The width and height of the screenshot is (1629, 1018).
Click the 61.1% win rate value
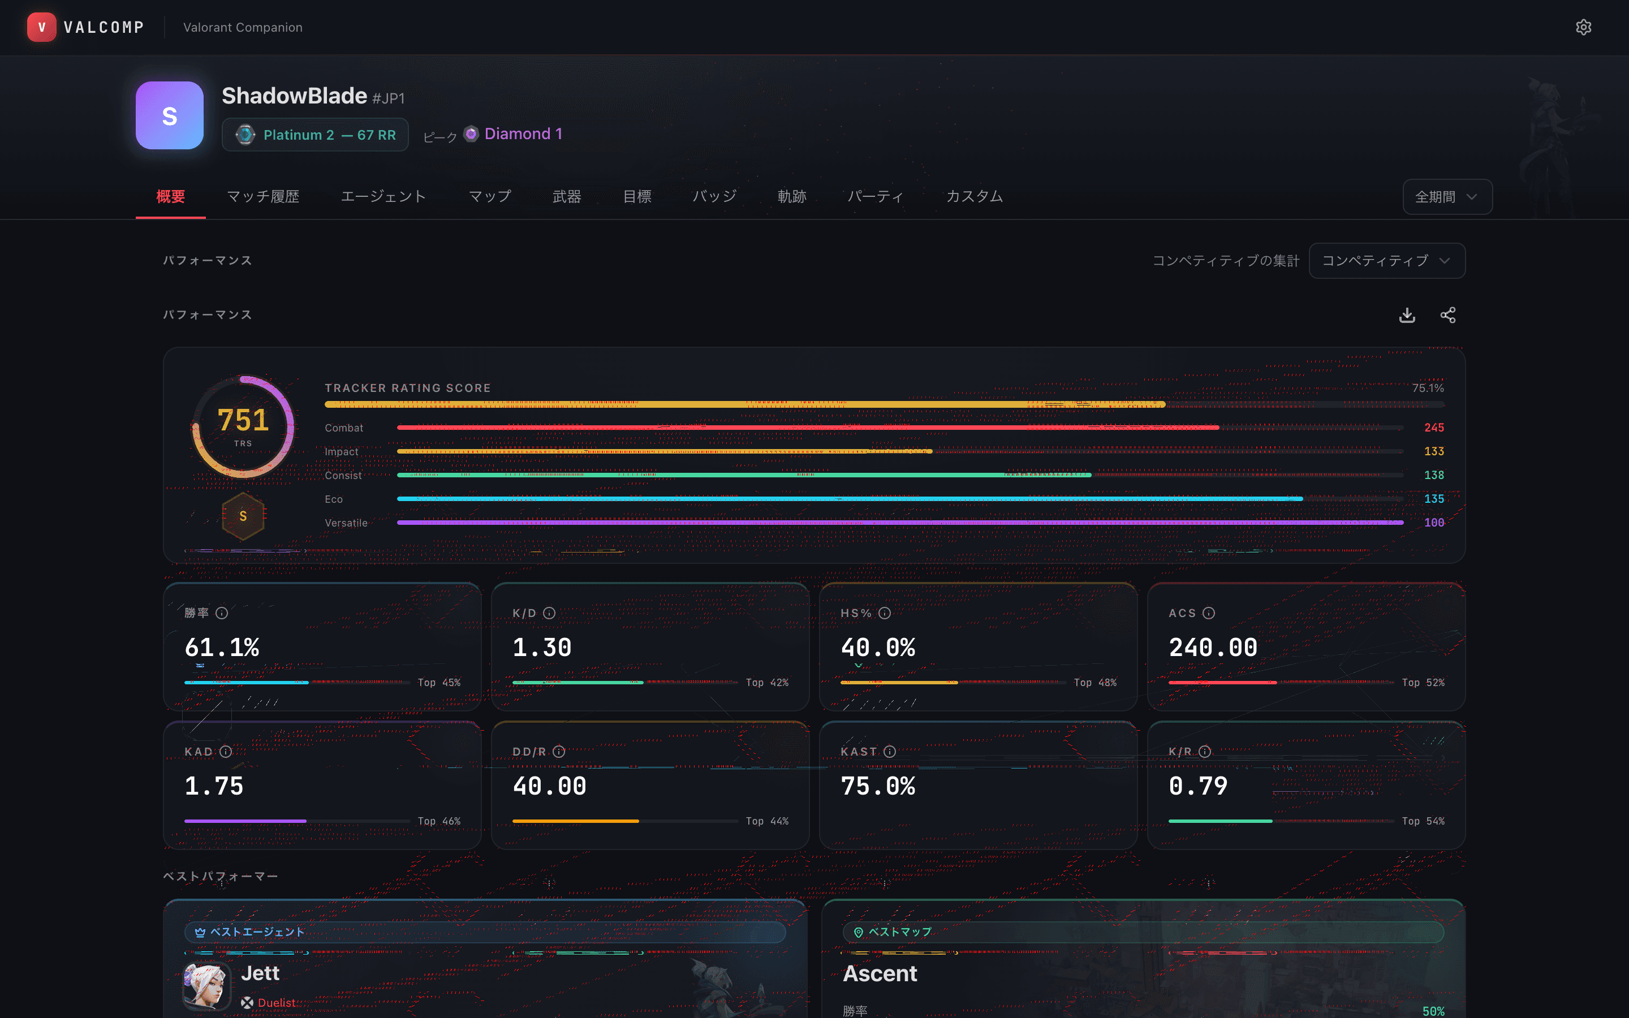[222, 648]
